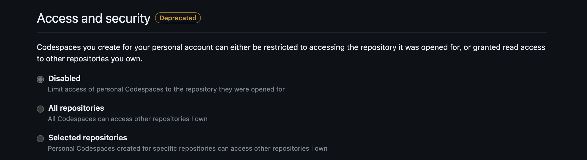The image size is (587, 160).
Task: Click the All repositories description text
Action: pyautogui.click(x=128, y=119)
